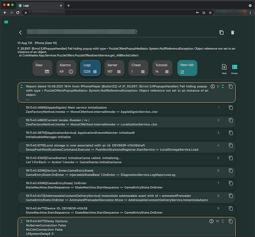Collapse the Delay Options entry on left

[x=21, y=221]
